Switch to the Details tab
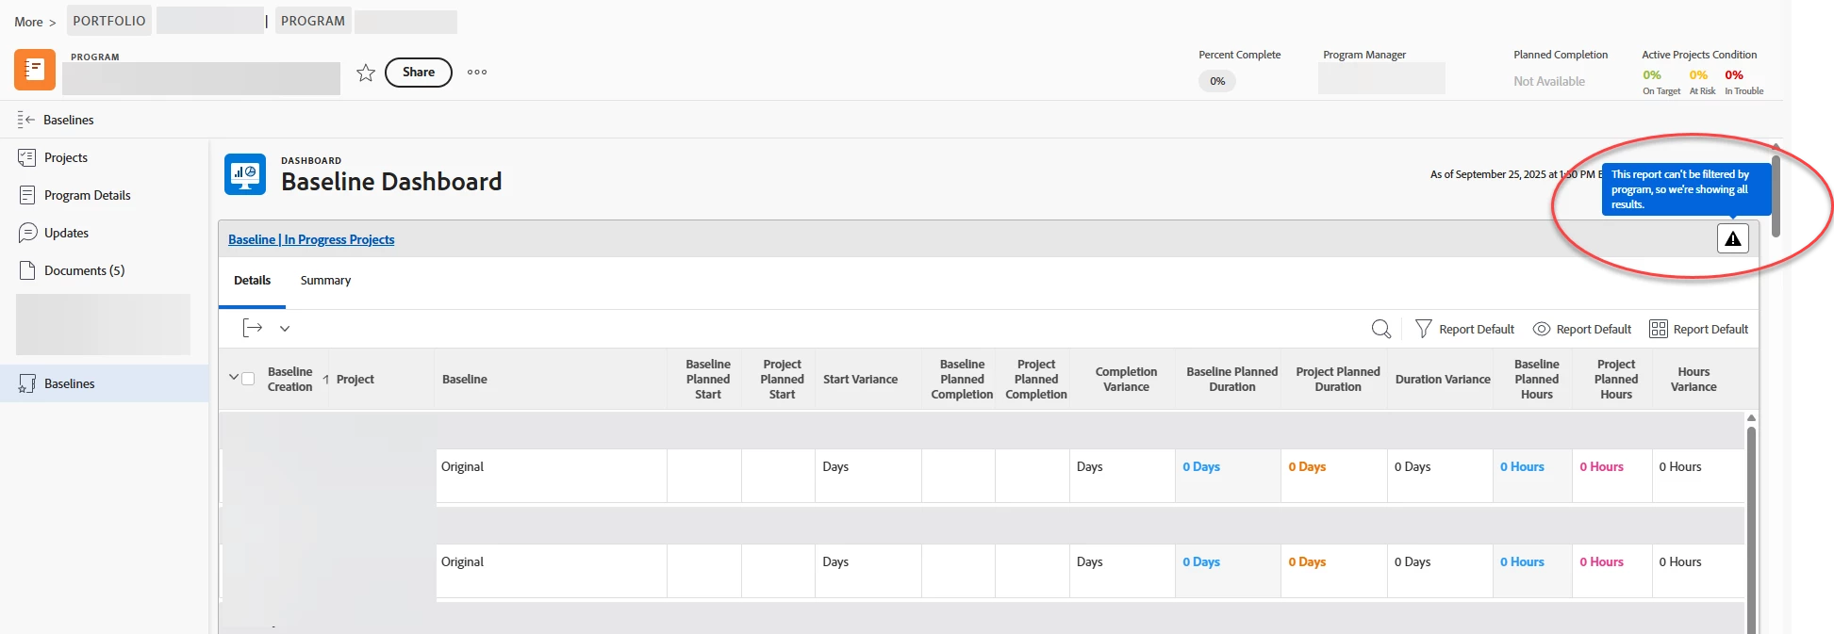 click(253, 281)
